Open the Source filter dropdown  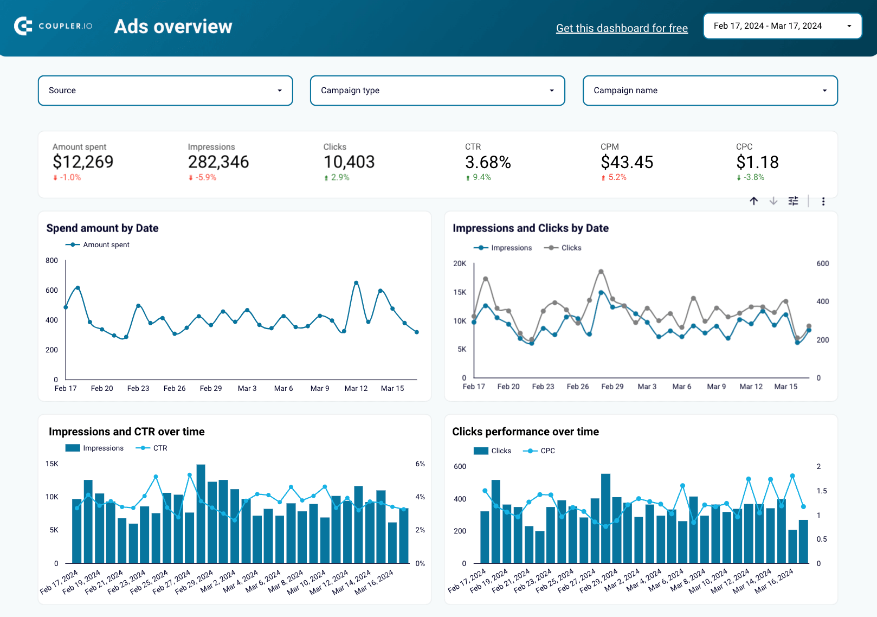pyautogui.click(x=164, y=91)
